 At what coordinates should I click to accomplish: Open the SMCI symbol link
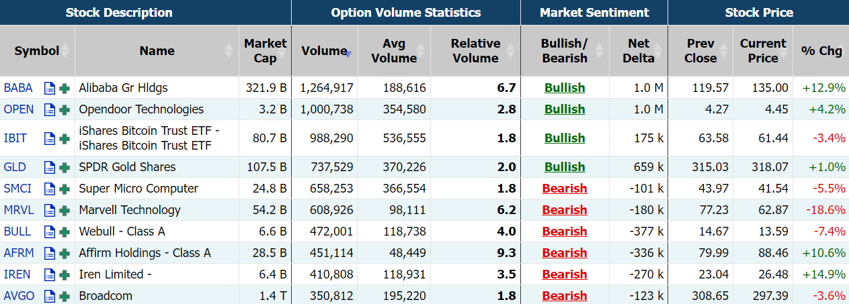(x=17, y=189)
